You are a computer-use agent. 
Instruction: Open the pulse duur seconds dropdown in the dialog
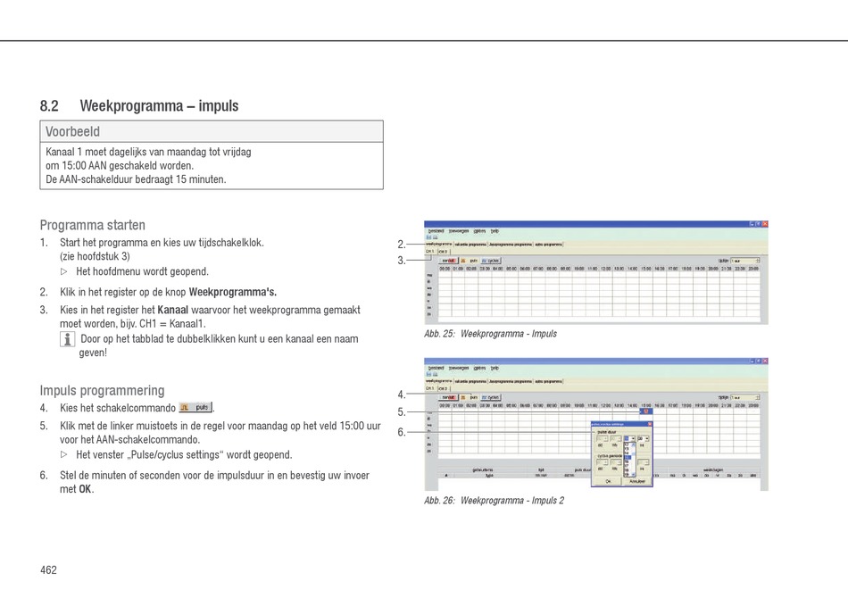coord(643,438)
